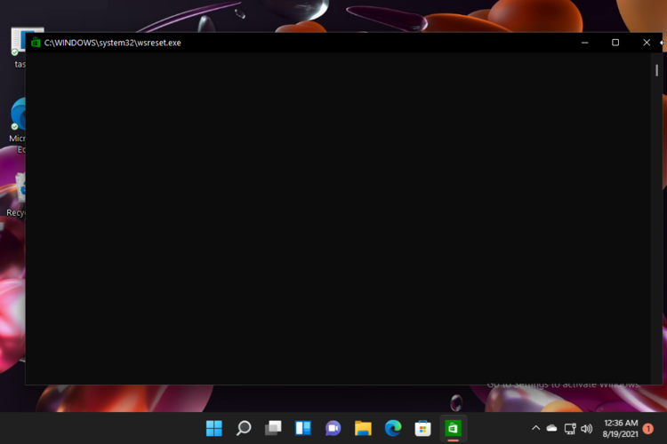This screenshot has height=444, width=667.
Task: Select the Microsoft Edge desktop shortcut
Action: tap(17, 126)
